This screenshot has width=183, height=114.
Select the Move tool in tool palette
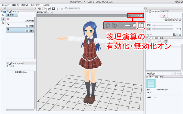point(3,19)
